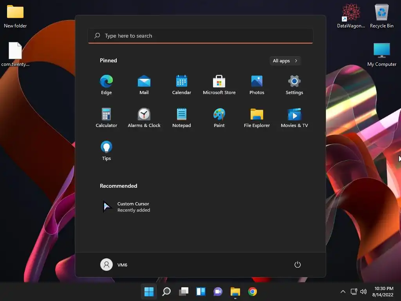Select the New folder desktop icon

click(15, 16)
